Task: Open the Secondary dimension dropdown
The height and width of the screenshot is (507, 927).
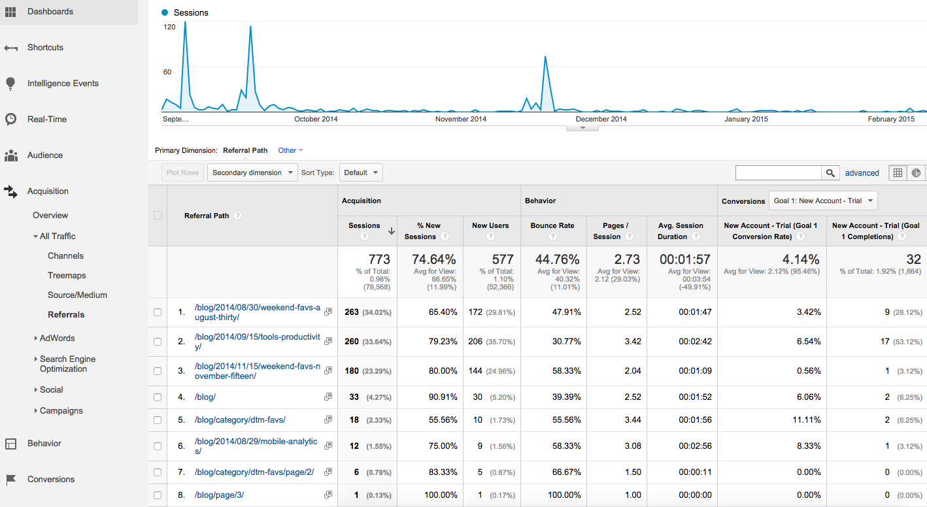Action: [x=252, y=173]
